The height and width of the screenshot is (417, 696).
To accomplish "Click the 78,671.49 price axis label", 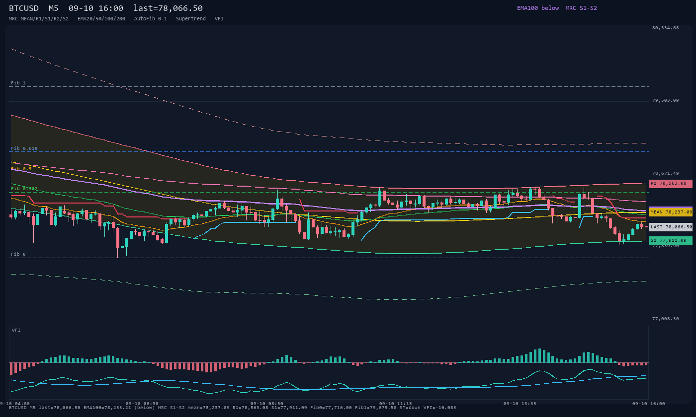I will tap(665, 173).
